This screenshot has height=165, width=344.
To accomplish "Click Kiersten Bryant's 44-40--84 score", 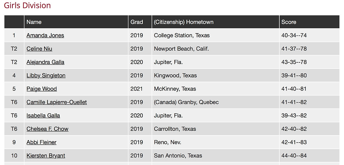I will [294, 156].
